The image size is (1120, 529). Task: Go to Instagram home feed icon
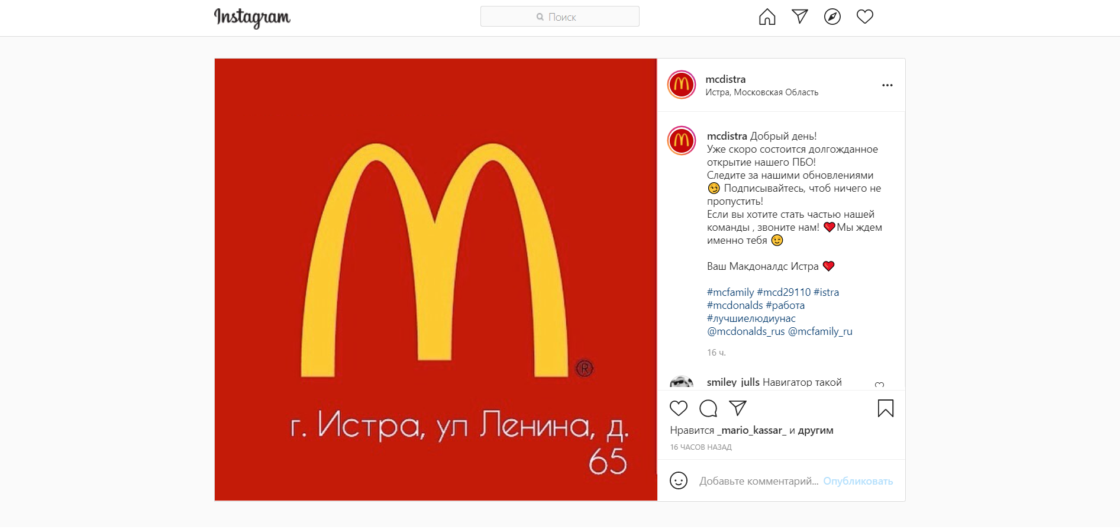(767, 17)
